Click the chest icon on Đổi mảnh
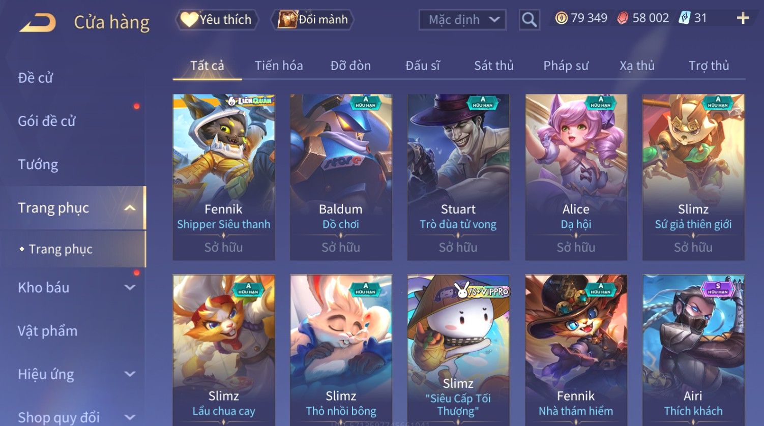The width and height of the screenshot is (764, 426). point(287,19)
